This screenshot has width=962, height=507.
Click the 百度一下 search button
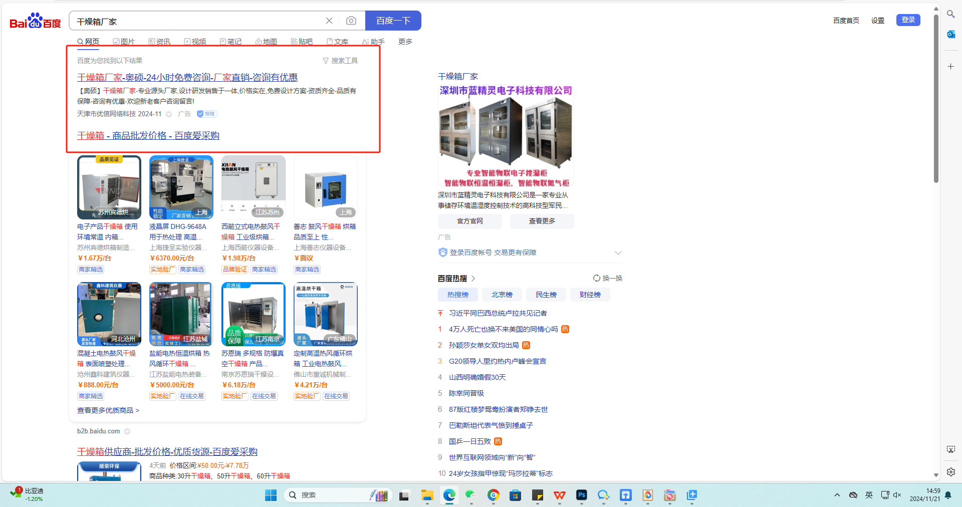click(393, 21)
